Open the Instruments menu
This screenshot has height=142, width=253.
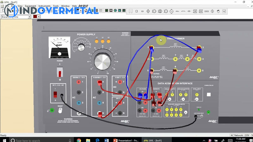(44, 6)
